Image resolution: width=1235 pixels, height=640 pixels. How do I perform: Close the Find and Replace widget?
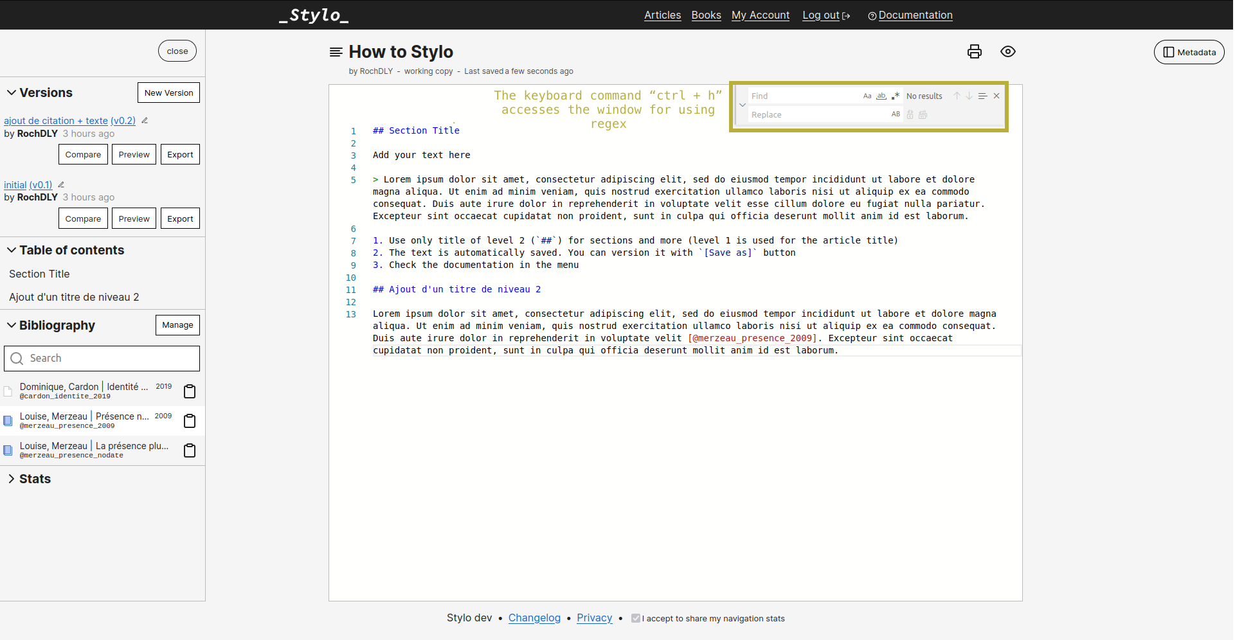[x=996, y=96]
